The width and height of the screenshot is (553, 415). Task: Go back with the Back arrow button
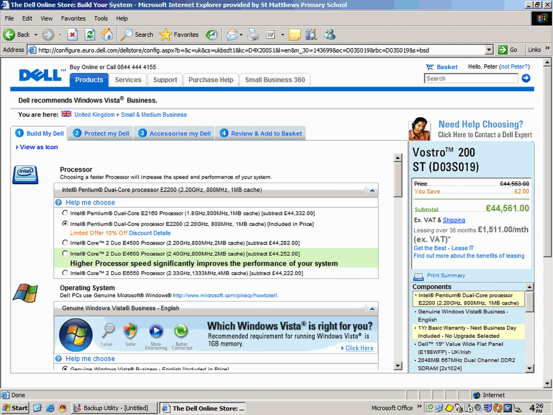coord(17,34)
